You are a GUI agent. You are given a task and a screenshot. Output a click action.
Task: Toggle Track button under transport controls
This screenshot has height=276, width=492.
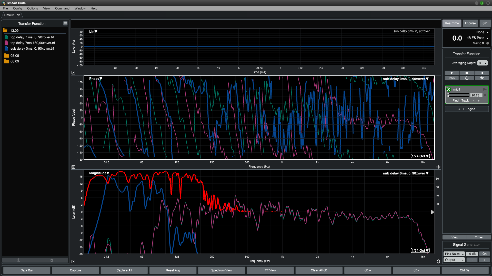click(x=452, y=78)
